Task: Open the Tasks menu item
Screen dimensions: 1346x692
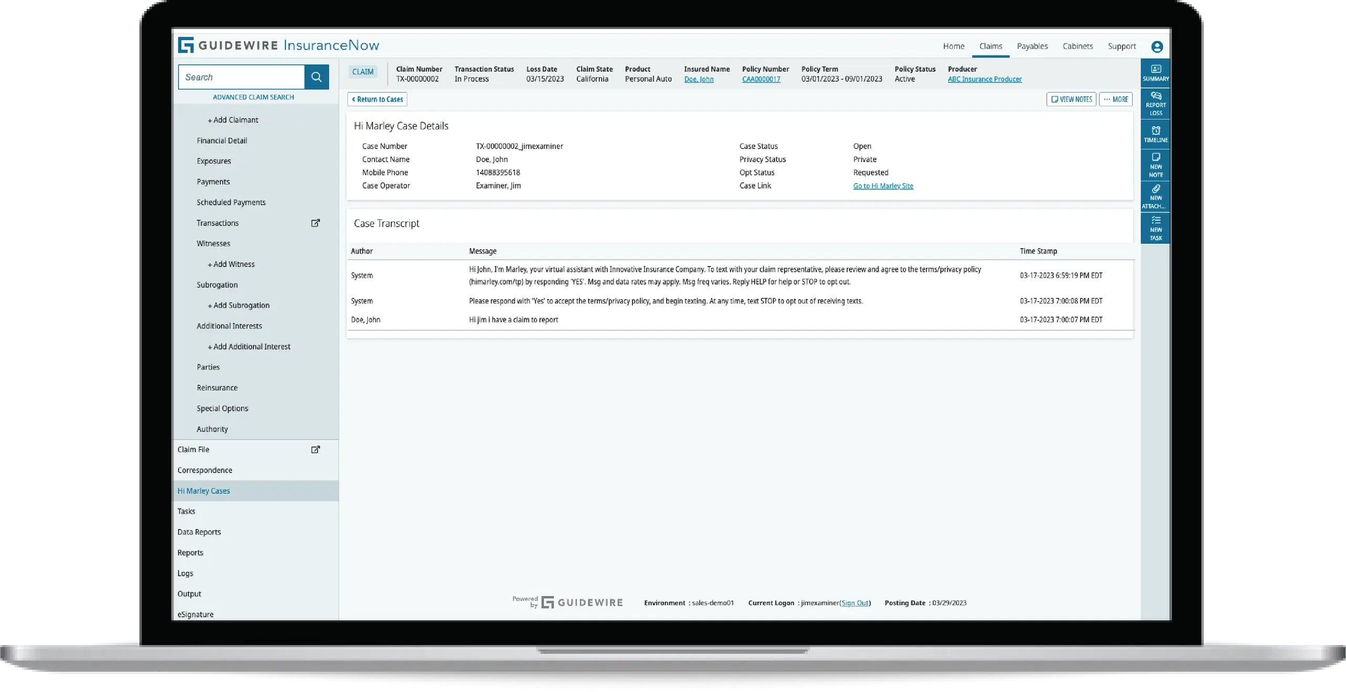Action: [x=186, y=511]
